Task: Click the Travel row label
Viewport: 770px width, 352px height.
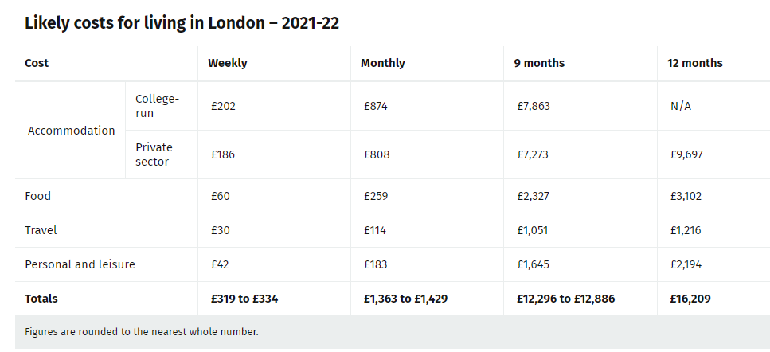Action: pos(41,230)
